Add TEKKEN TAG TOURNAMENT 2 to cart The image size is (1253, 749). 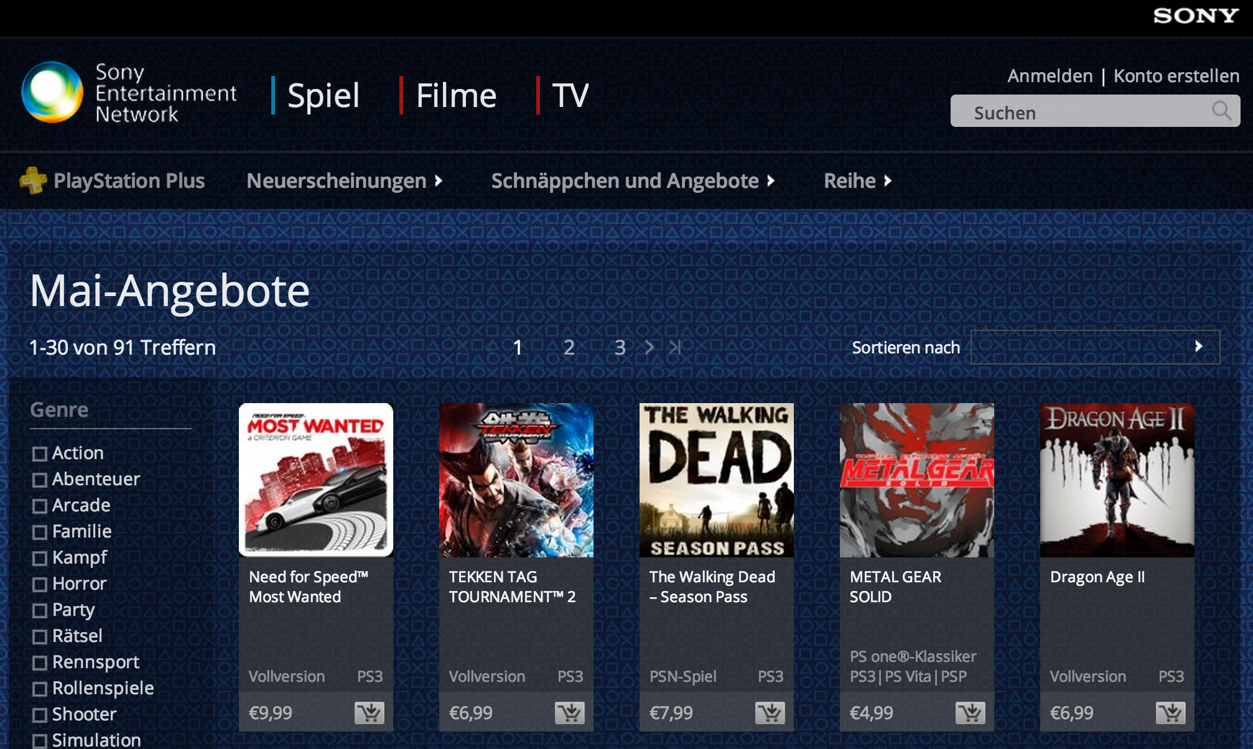click(x=570, y=712)
